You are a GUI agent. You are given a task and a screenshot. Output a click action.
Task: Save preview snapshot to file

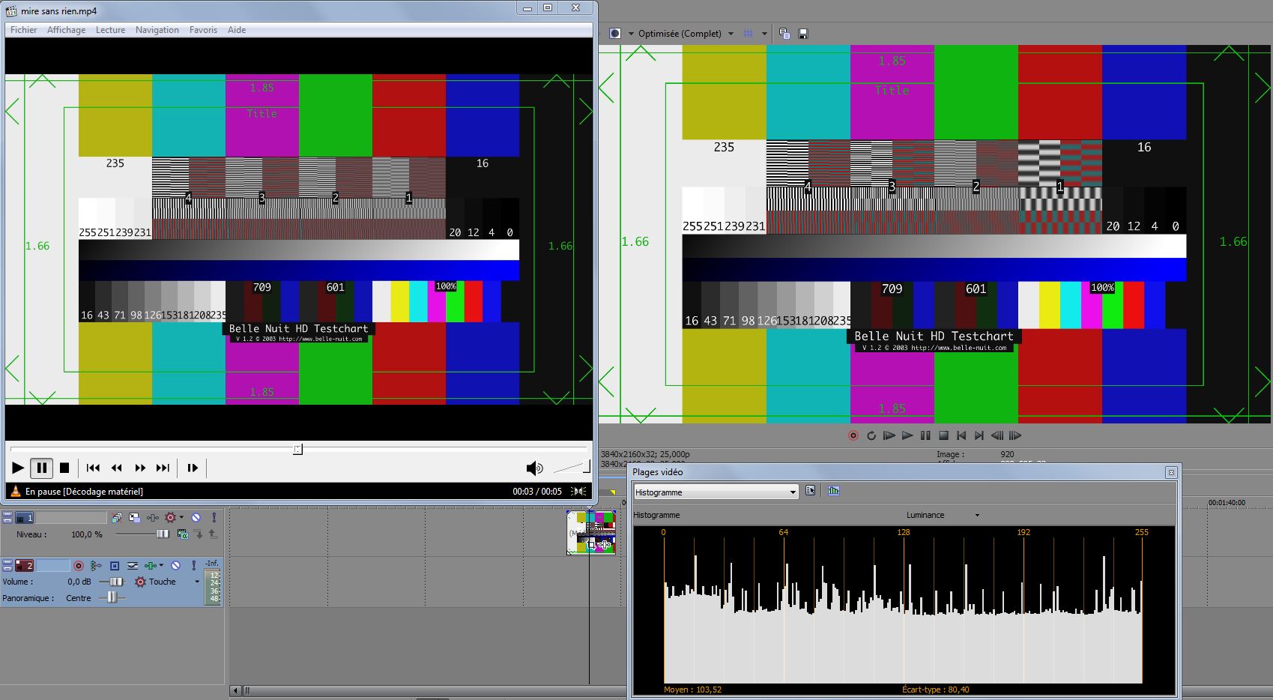tap(803, 34)
